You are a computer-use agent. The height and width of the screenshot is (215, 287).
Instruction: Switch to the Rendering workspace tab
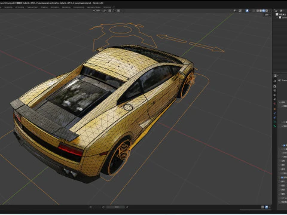(x=66, y=7)
